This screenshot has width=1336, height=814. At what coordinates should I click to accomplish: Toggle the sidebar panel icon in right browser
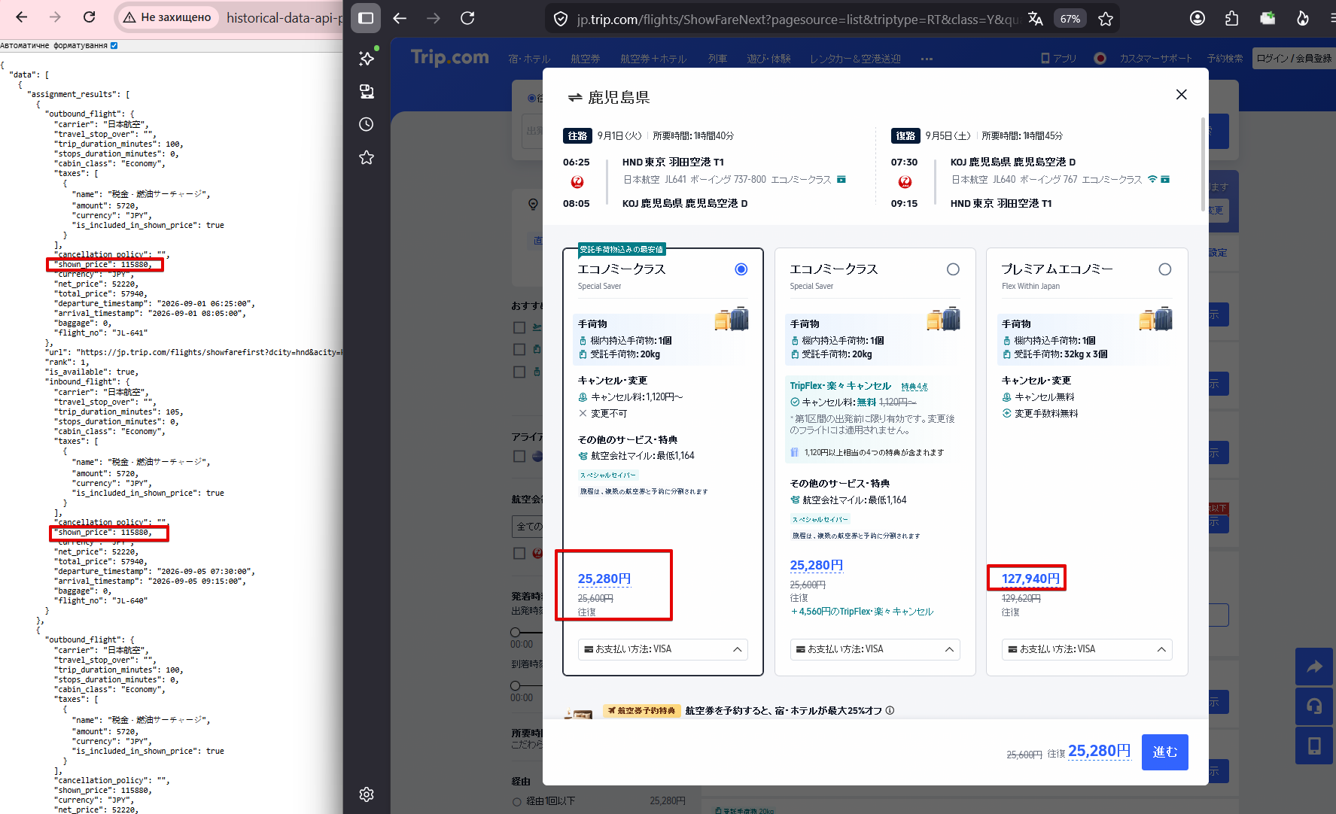366,18
